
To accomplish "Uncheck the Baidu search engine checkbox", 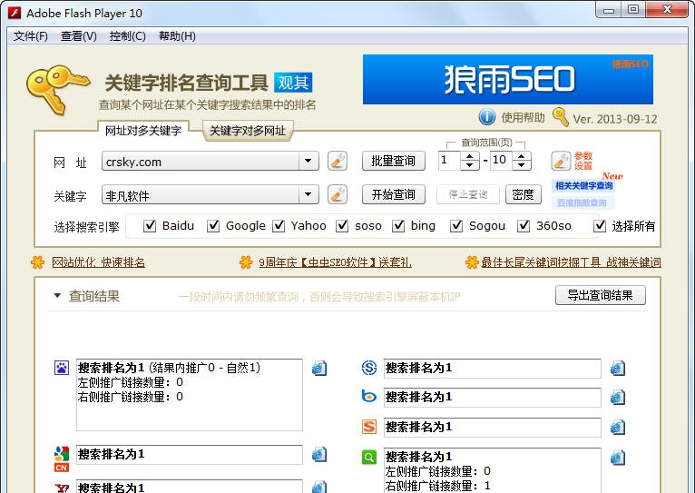I will [x=150, y=226].
